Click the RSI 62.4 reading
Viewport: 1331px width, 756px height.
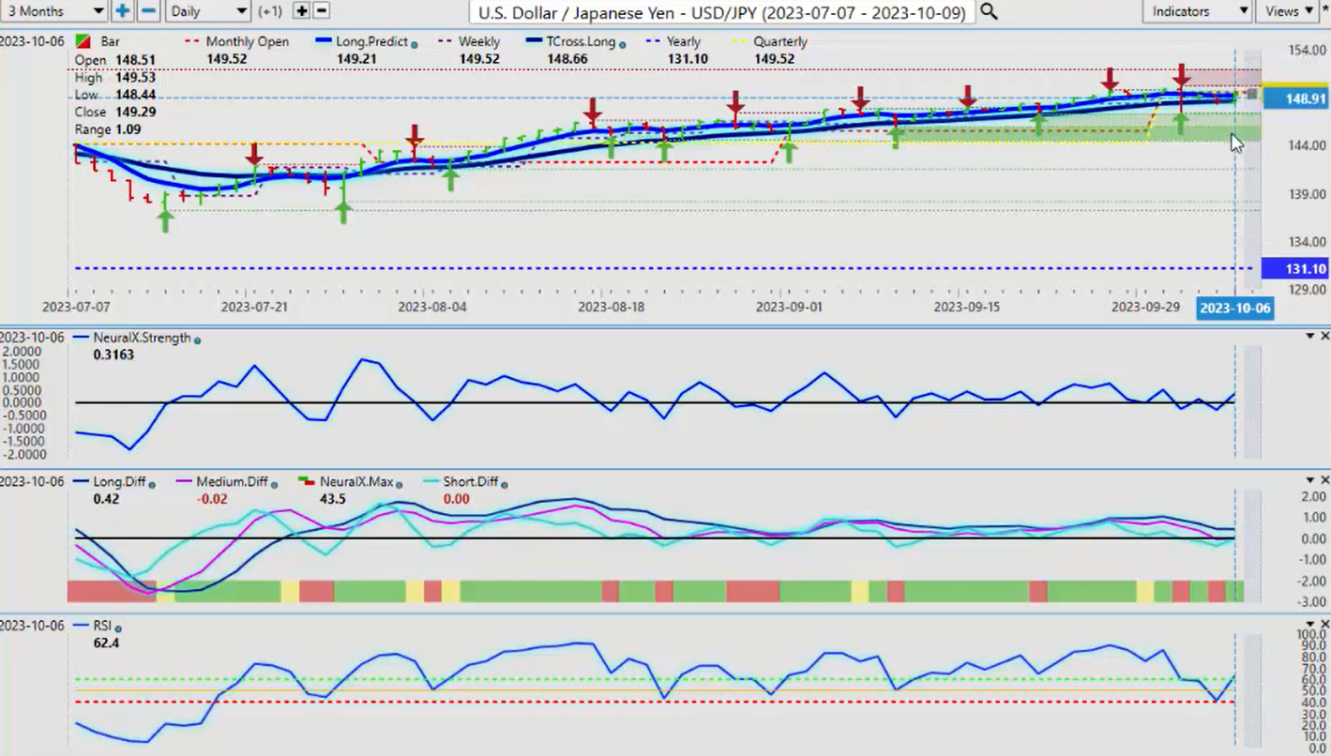point(106,643)
